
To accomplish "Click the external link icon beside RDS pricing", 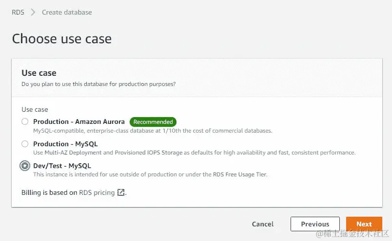I will pos(121,193).
